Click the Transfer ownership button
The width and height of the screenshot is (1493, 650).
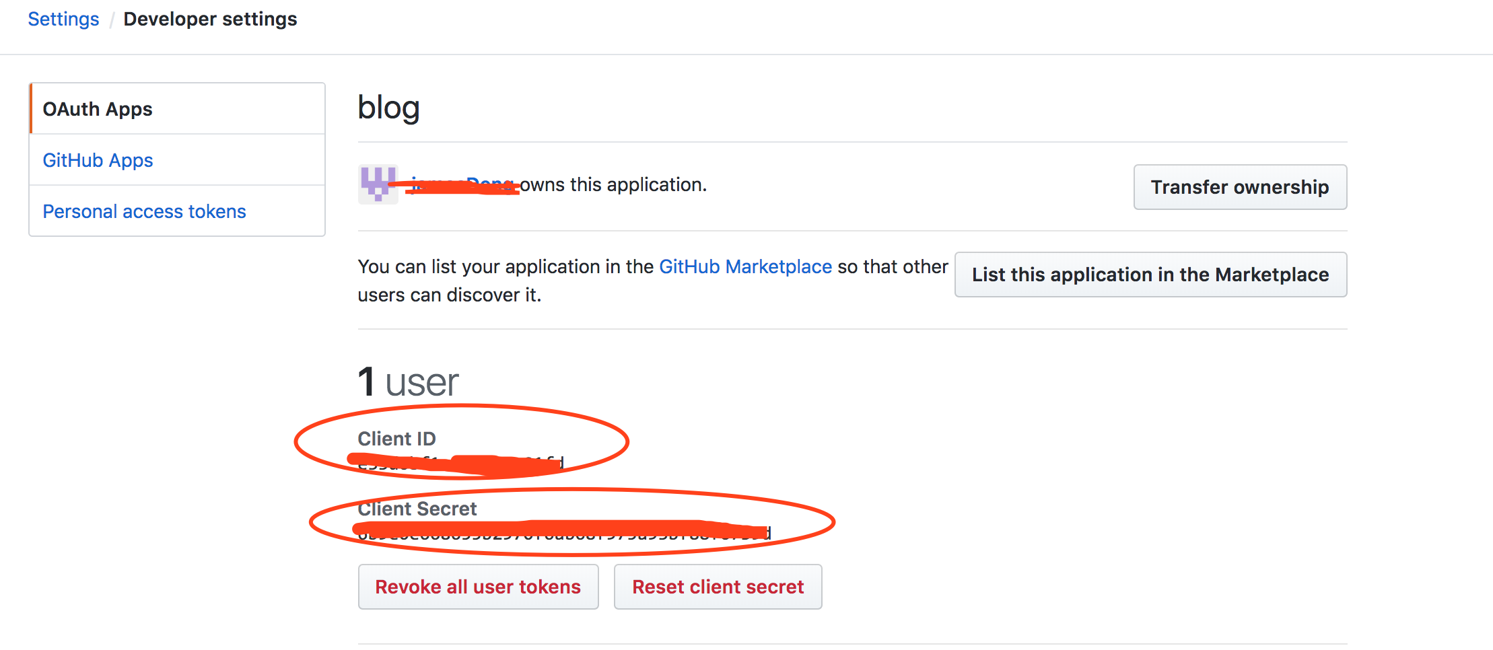coord(1240,187)
